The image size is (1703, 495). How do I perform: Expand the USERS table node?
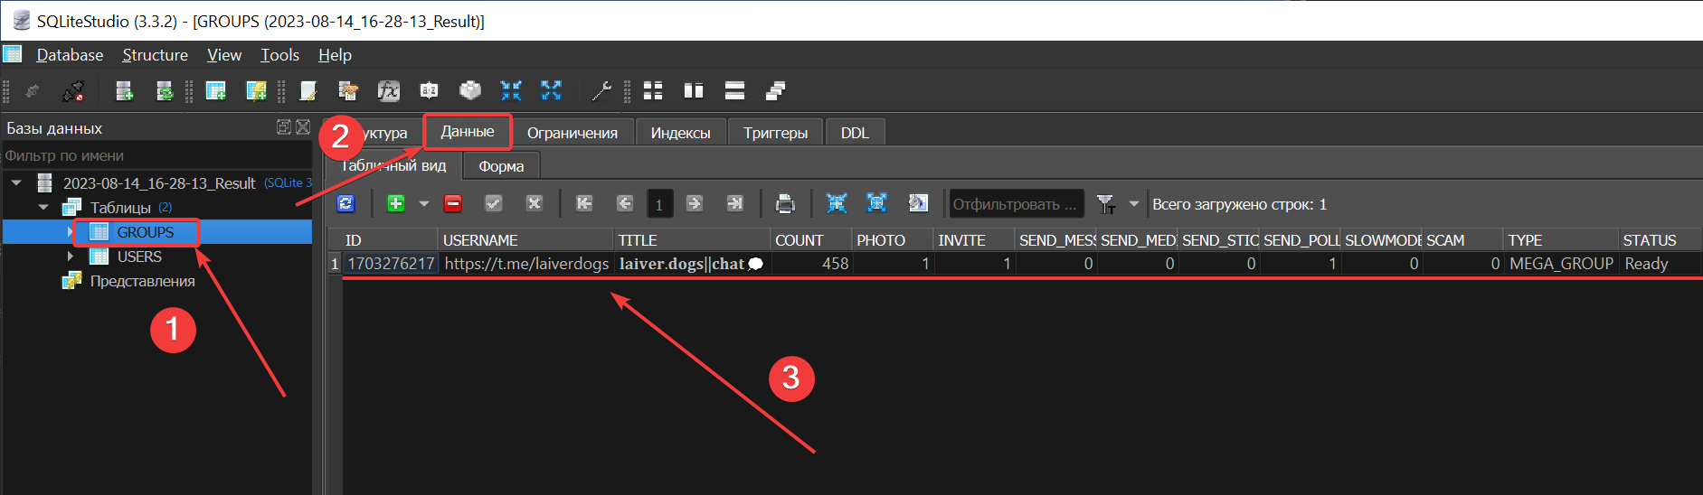(71, 257)
